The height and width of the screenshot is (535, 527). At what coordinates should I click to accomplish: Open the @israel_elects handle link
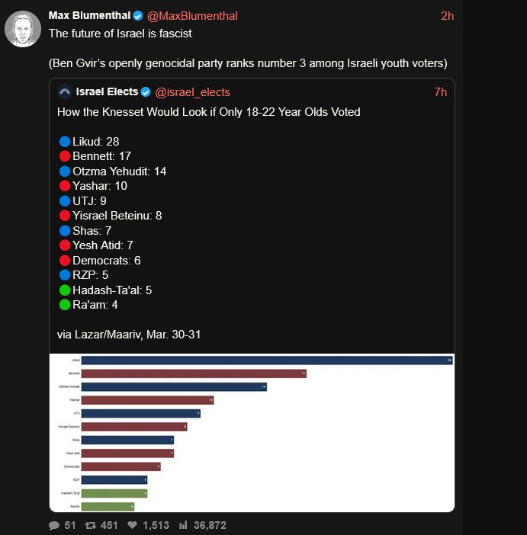coord(192,92)
